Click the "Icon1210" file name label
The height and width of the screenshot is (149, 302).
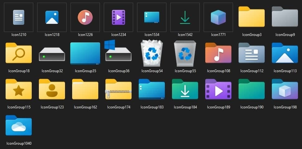19,35
